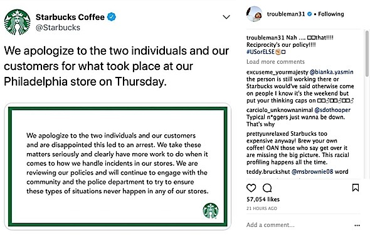Open @Starbucks handle

pyautogui.click(x=58, y=27)
